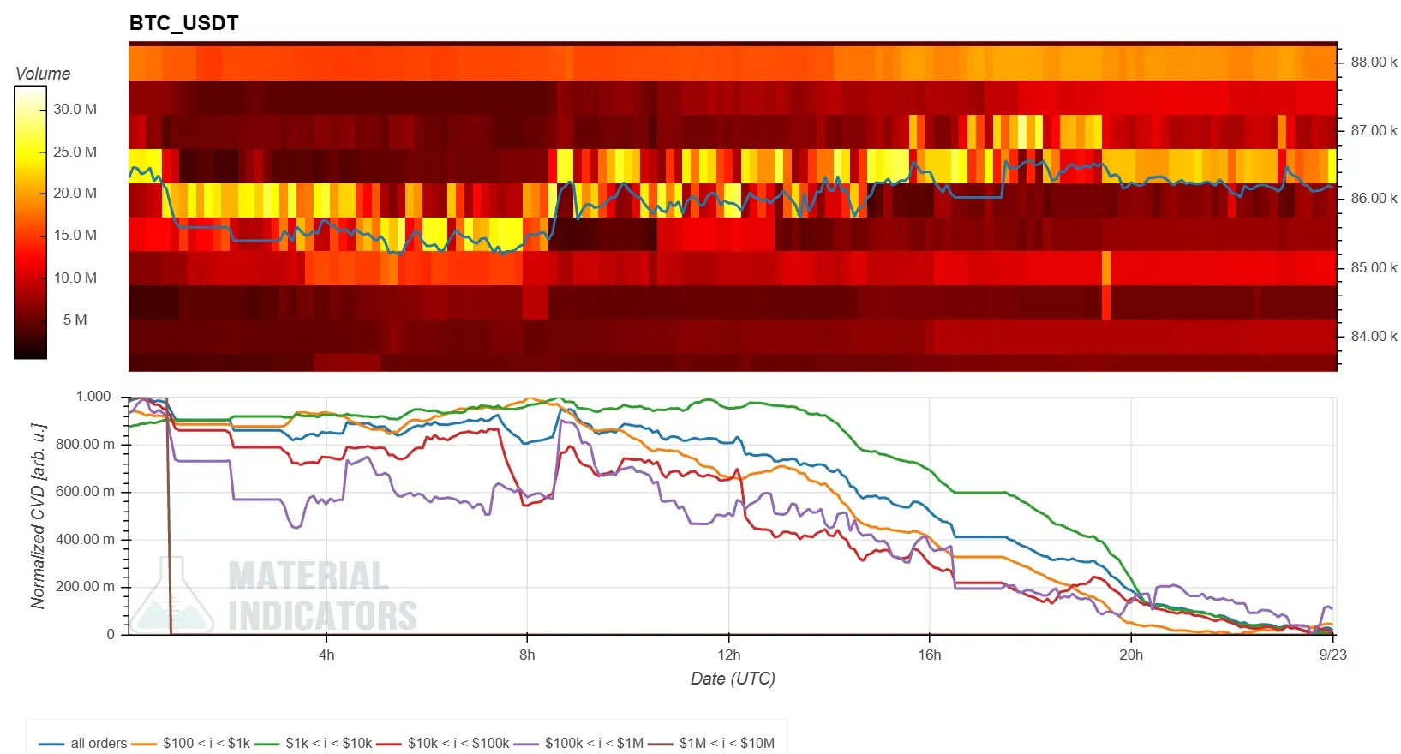Click the Date (UTC) axis title
The image size is (1401, 754).
click(x=733, y=679)
